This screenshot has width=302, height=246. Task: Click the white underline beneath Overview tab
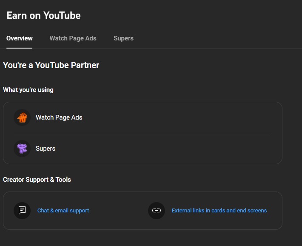(x=19, y=48)
